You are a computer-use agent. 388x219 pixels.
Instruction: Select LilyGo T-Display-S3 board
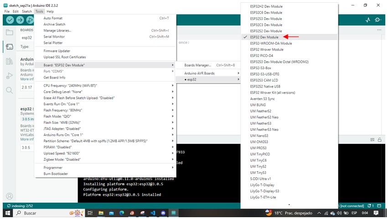pyautogui.click(x=289, y=191)
